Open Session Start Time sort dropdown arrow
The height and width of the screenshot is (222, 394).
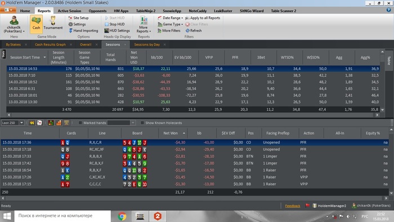[44, 57]
